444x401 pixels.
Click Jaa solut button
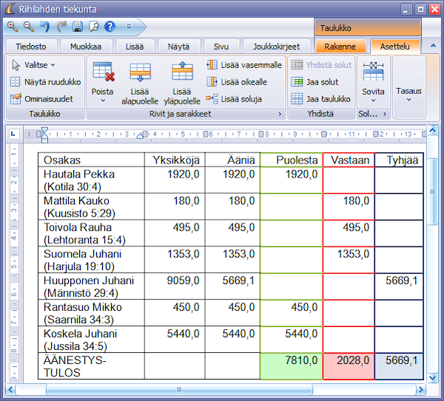(316, 82)
